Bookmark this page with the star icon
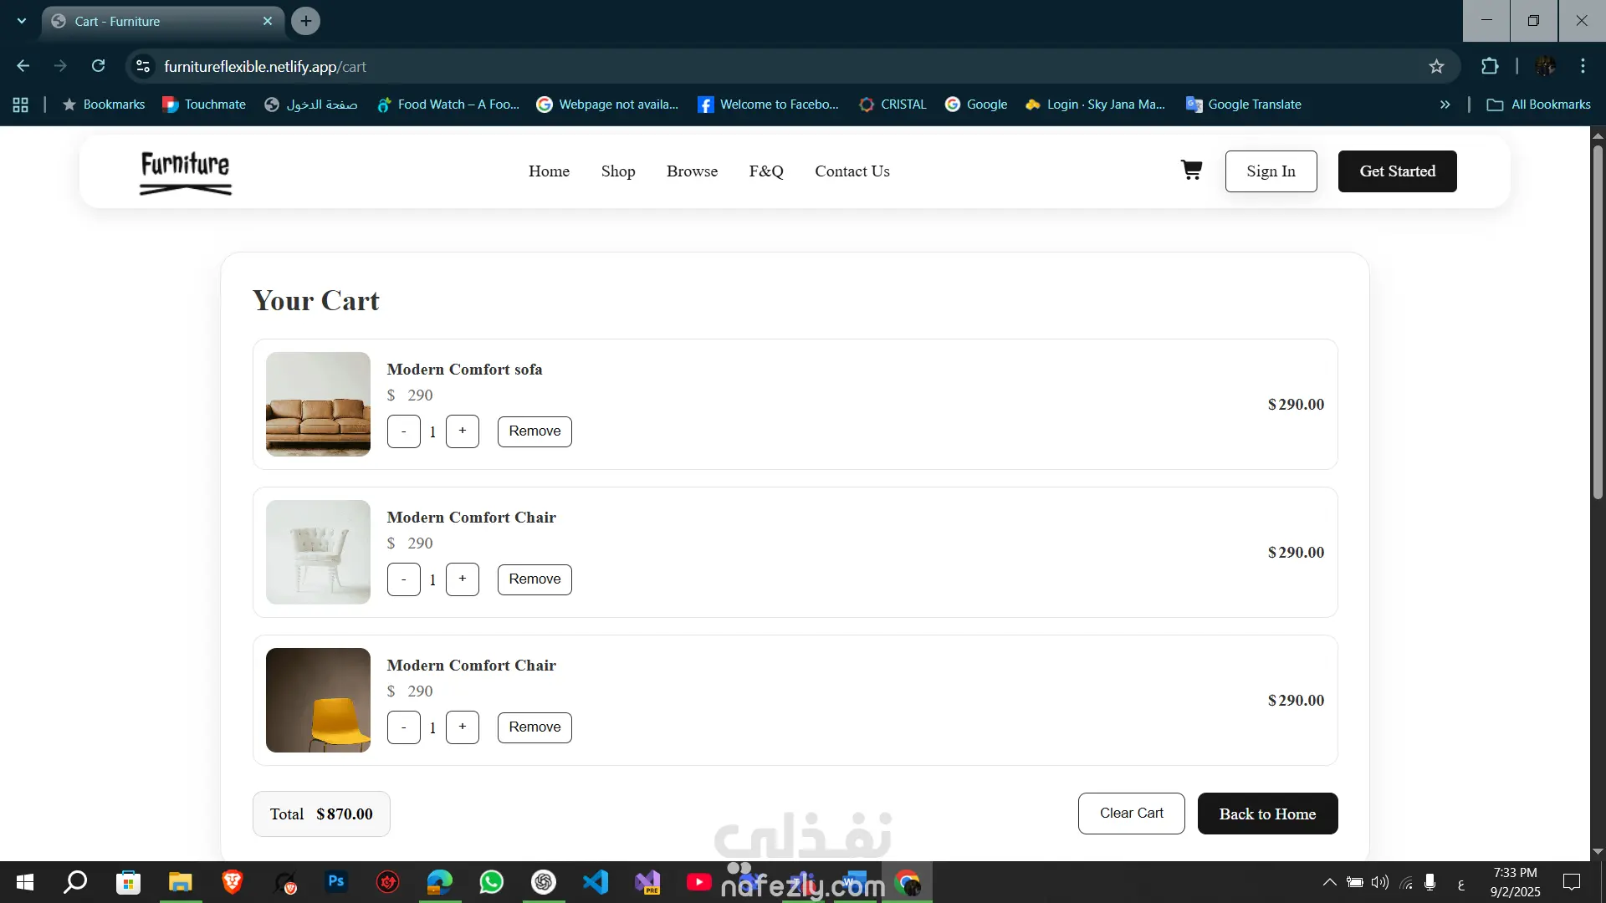The image size is (1606, 903). click(x=1436, y=67)
